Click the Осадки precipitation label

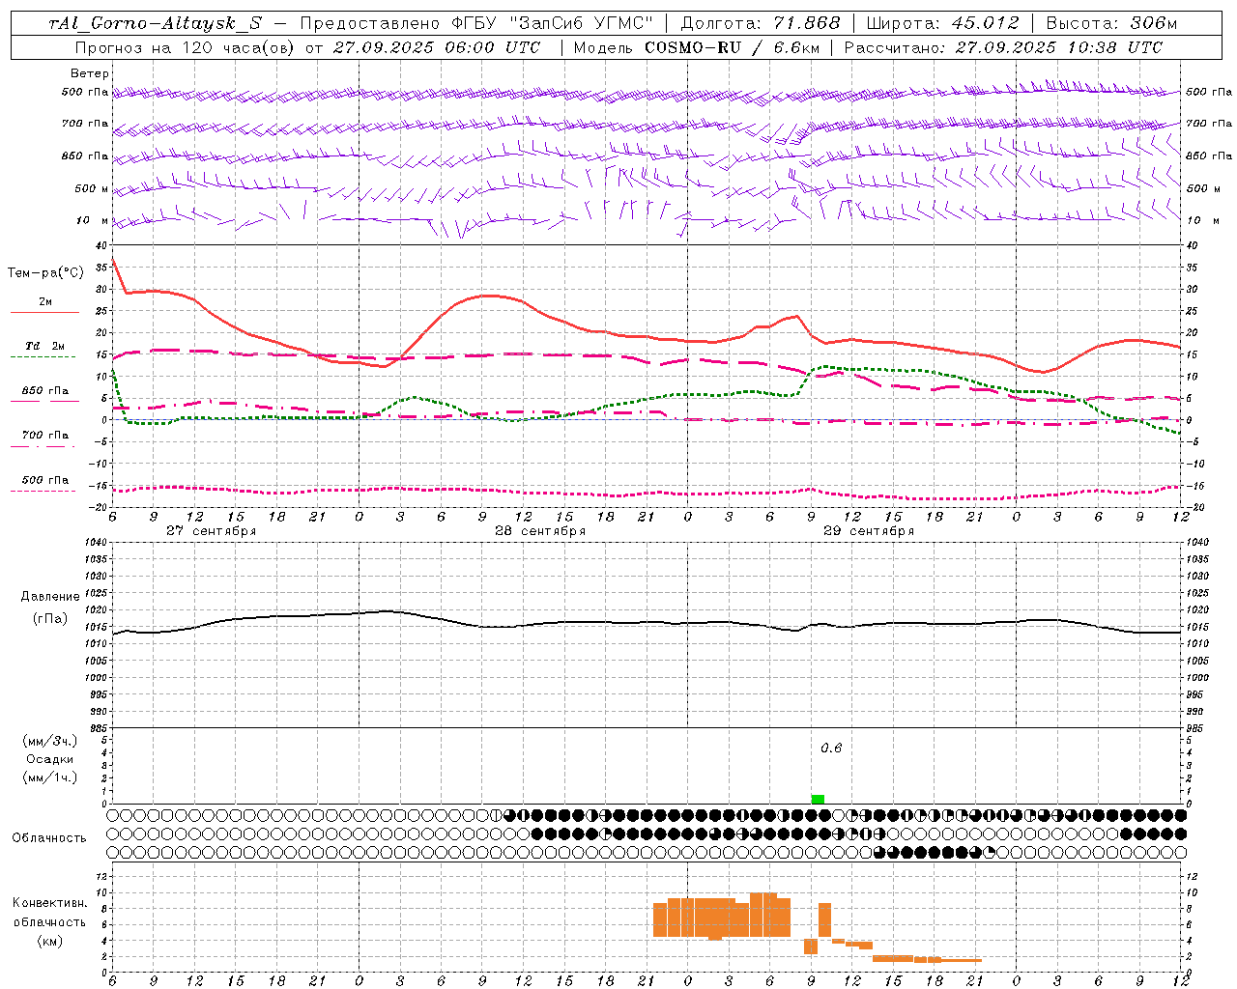pos(50,759)
